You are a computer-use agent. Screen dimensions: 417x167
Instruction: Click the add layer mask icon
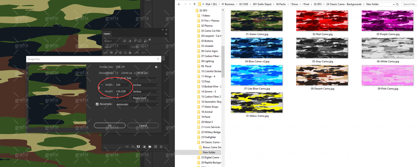pyautogui.click(x=138, y=147)
